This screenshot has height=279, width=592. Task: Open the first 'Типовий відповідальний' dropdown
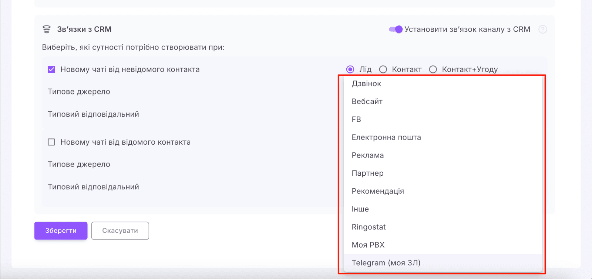(x=93, y=114)
